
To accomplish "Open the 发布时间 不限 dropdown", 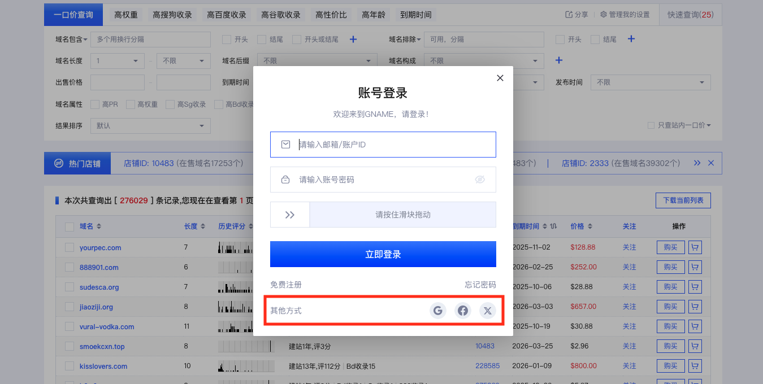I will [651, 82].
